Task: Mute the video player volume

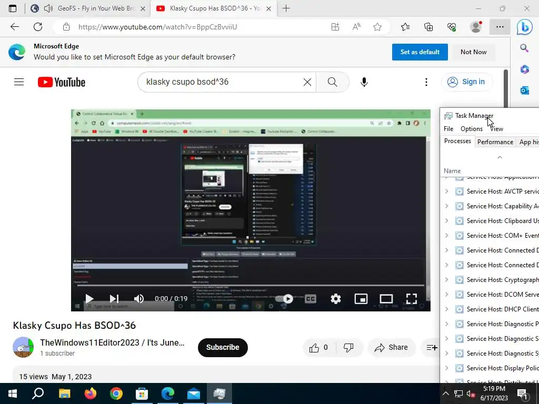Action: (x=139, y=299)
